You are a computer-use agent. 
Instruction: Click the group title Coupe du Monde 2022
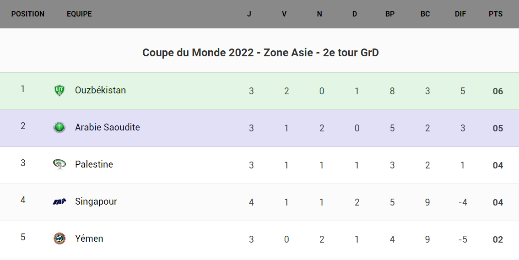pyautogui.click(x=260, y=53)
